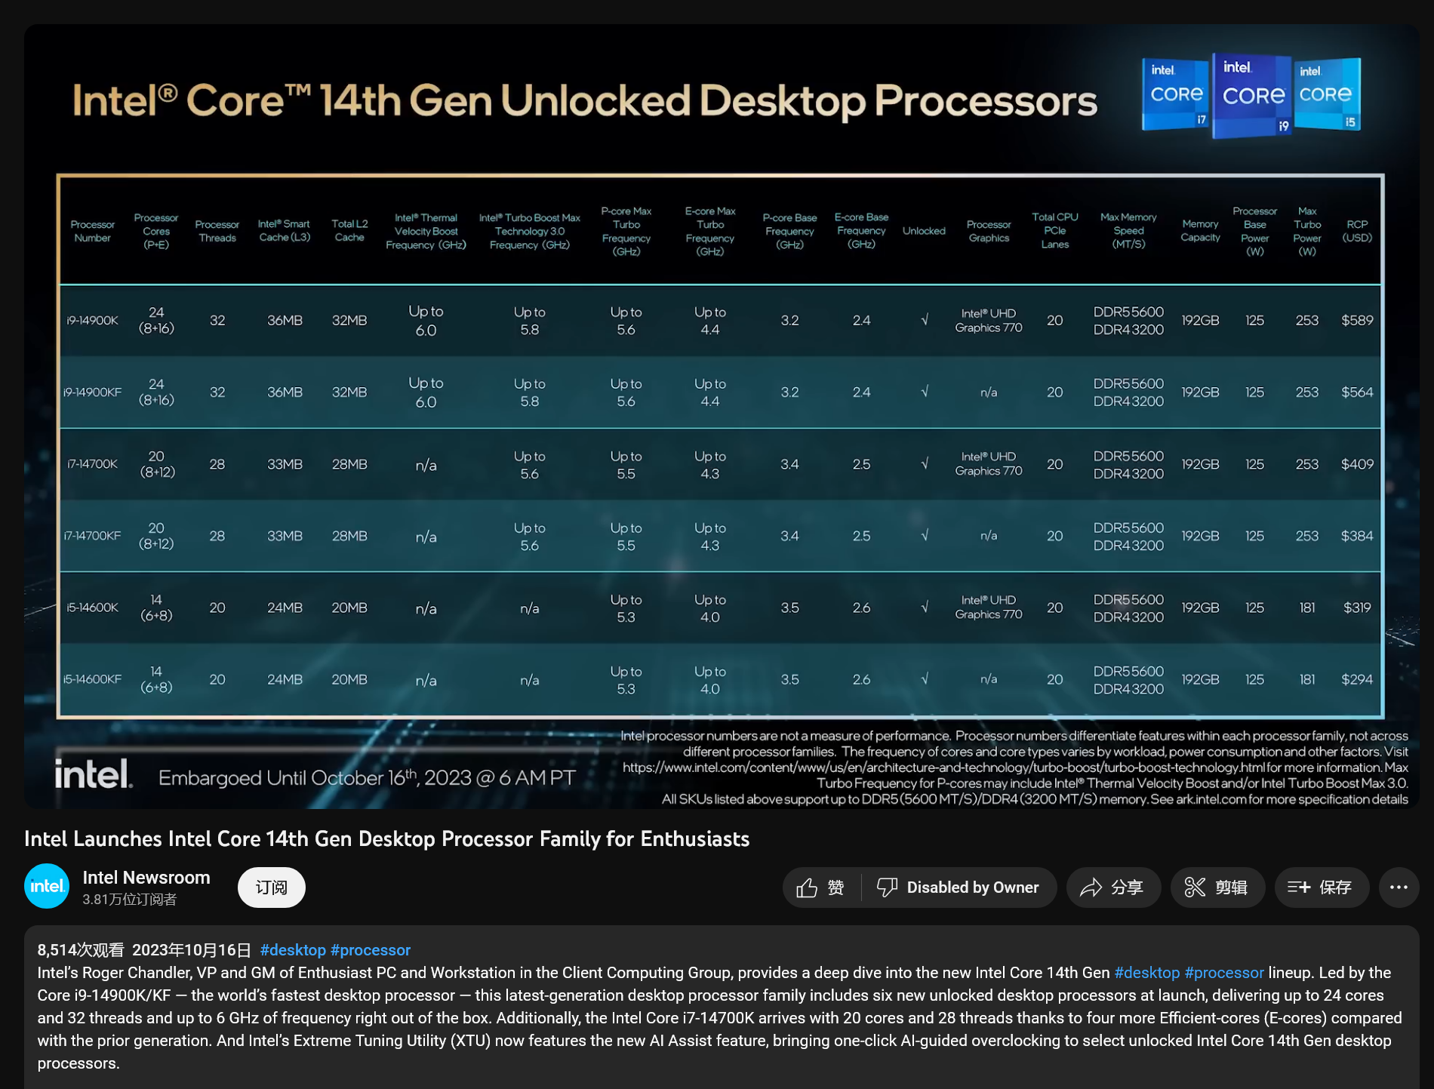
Task: Click i9-14900K Intel UHD Graphics 770 cell
Action: coord(989,321)
